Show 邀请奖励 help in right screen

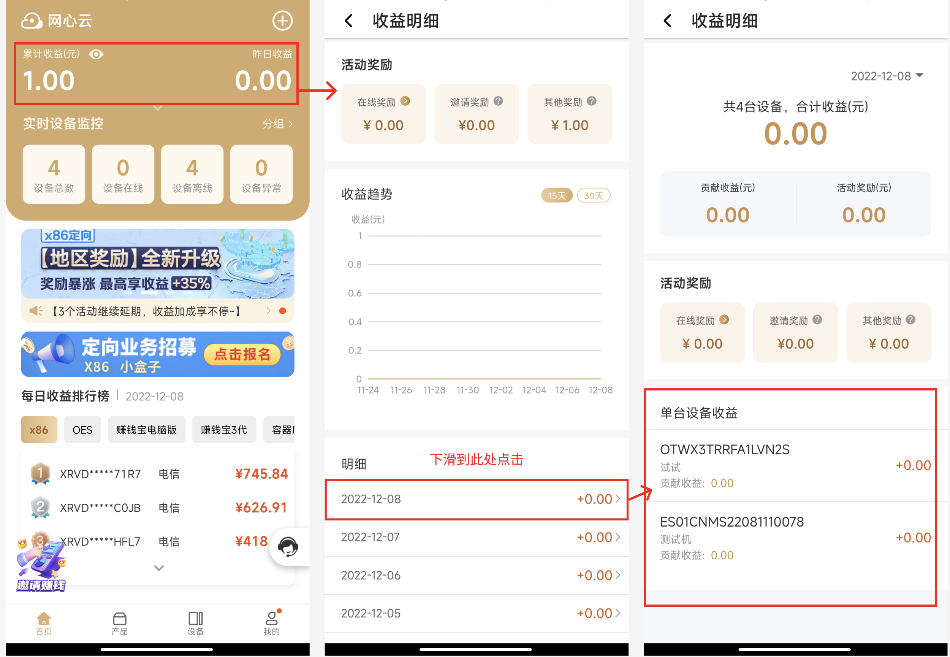click(817, 319)
